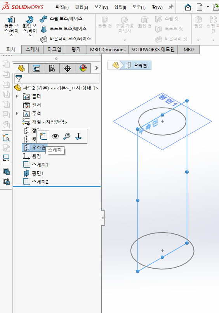Click the wrench icon in the left sidebar

click(x=6, y=148)
